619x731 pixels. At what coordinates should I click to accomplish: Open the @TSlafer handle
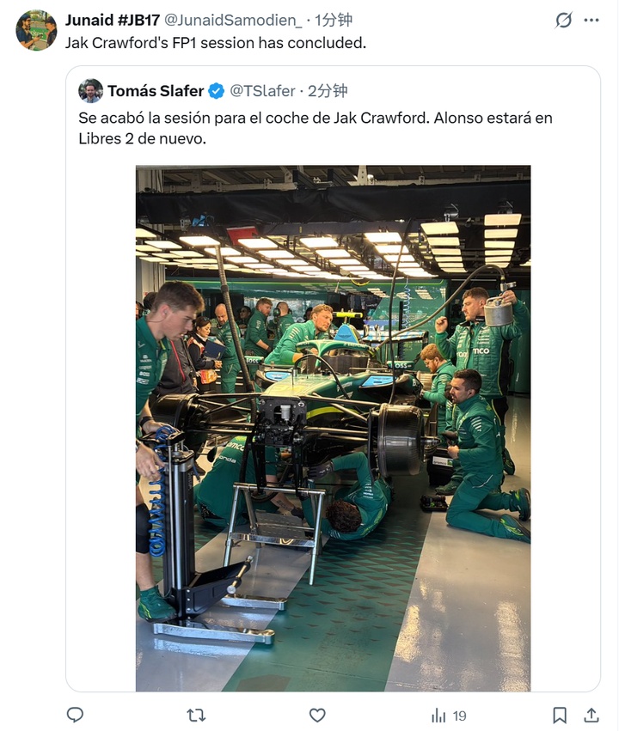(262, 91)
